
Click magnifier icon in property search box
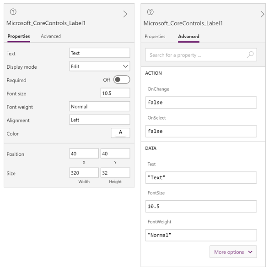tap(250, 55)
